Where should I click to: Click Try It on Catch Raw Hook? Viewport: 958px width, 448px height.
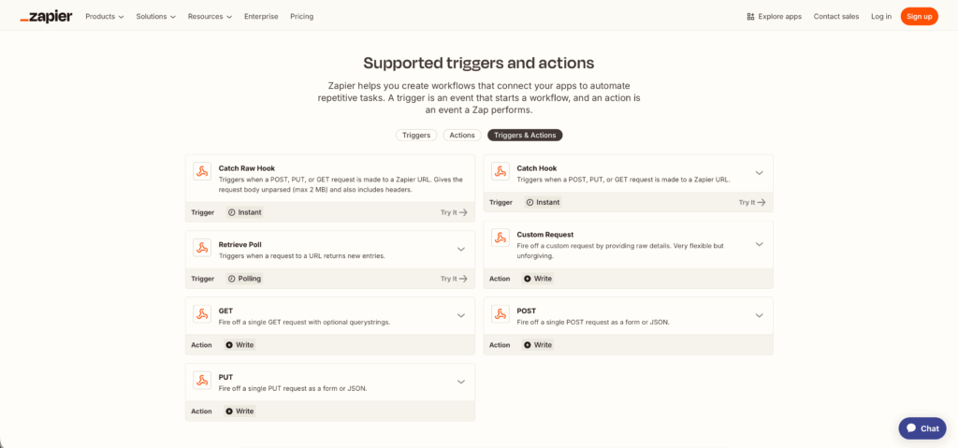[454, 212]
